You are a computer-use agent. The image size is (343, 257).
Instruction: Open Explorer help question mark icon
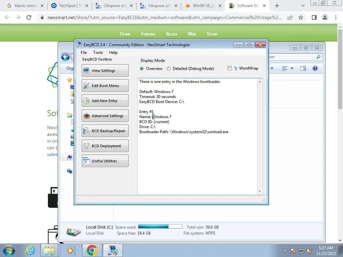click(x=315, y=68)
